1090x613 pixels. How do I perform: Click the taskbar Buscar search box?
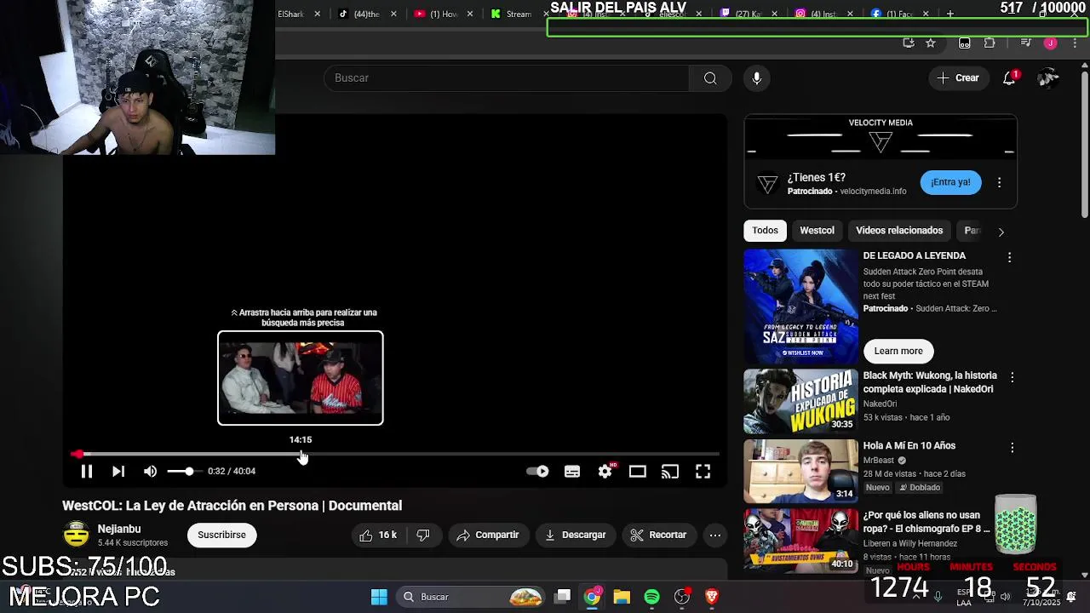[x=471, y=597]
